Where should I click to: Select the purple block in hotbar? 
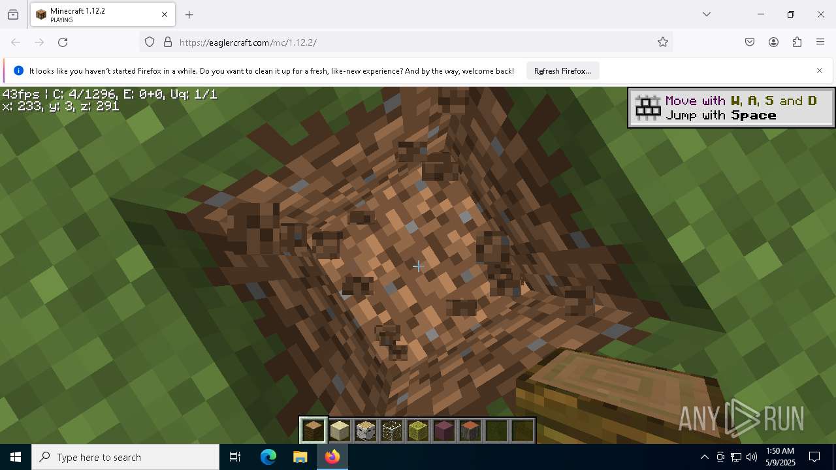444,431
